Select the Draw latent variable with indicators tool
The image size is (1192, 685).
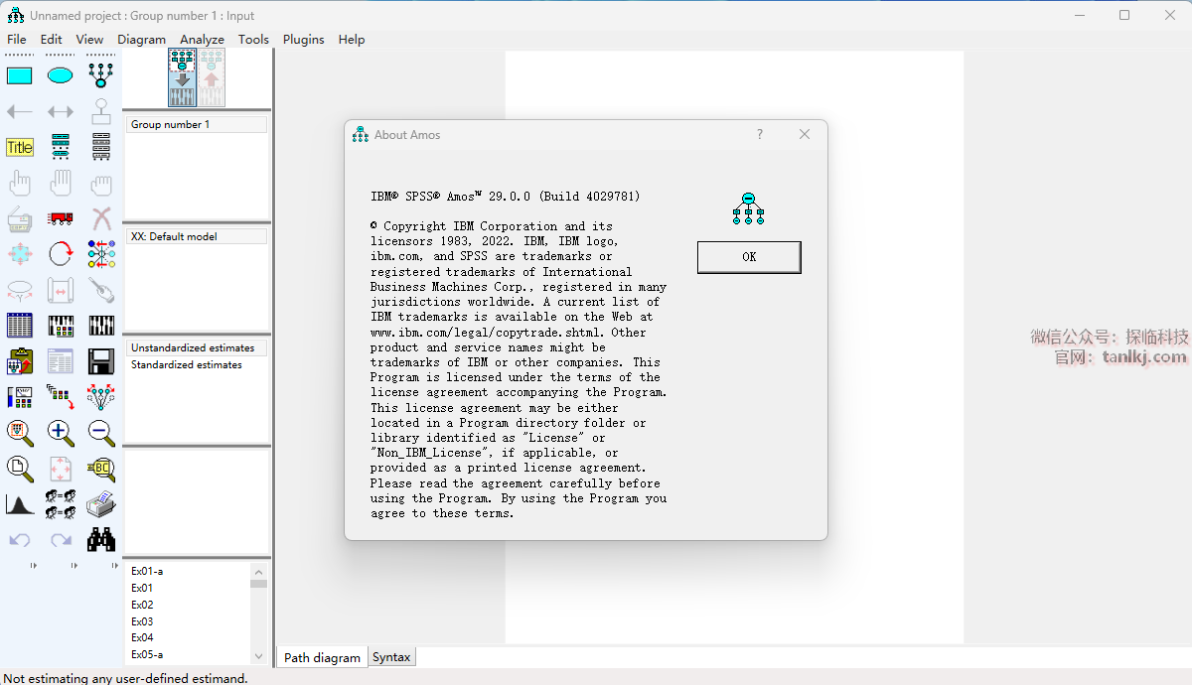point(100,75)
